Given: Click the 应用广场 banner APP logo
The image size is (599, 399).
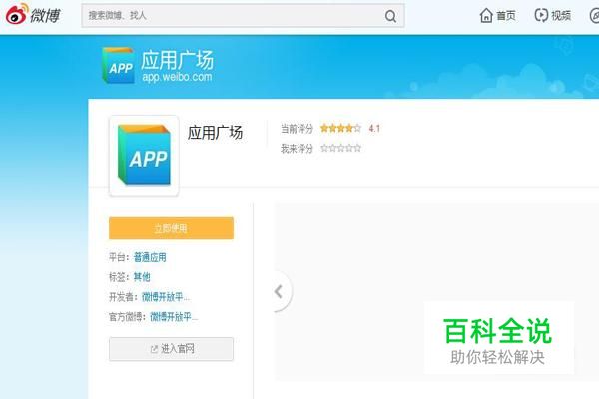Looking at the screenshot, I should 119,65.
